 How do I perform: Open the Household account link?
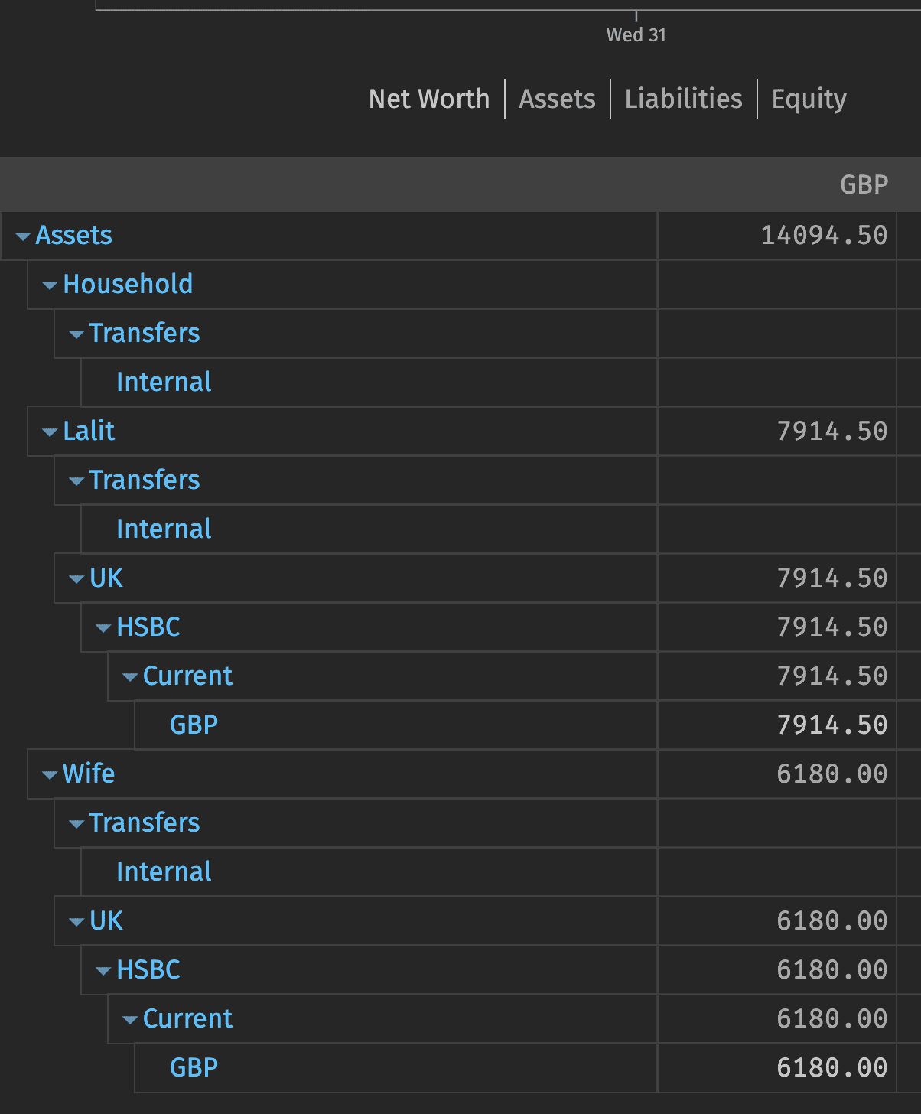point(128,285)
